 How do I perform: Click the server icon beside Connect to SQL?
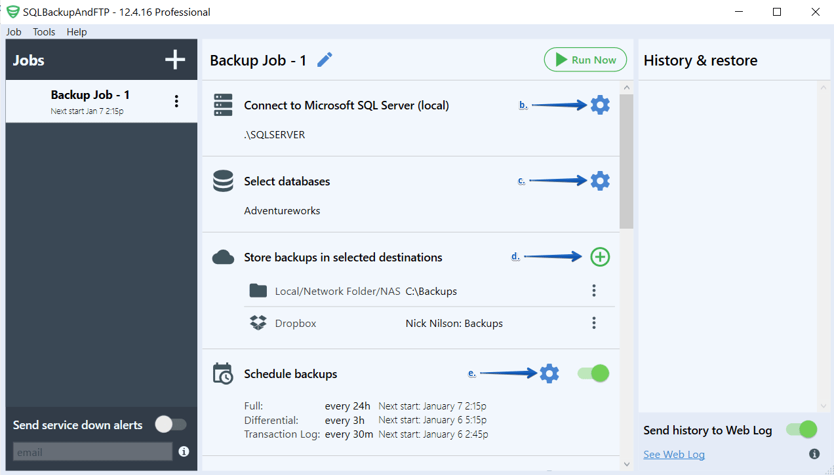tap(224, 105)
